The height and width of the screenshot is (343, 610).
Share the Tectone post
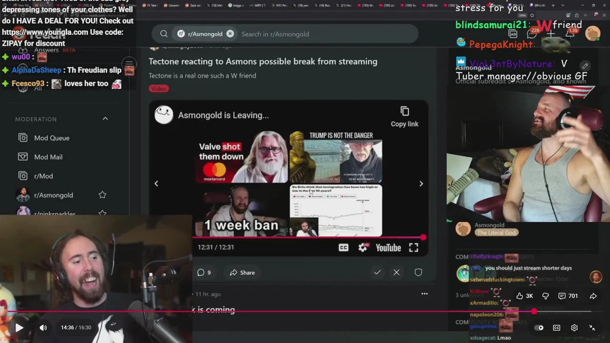point(242,272)
